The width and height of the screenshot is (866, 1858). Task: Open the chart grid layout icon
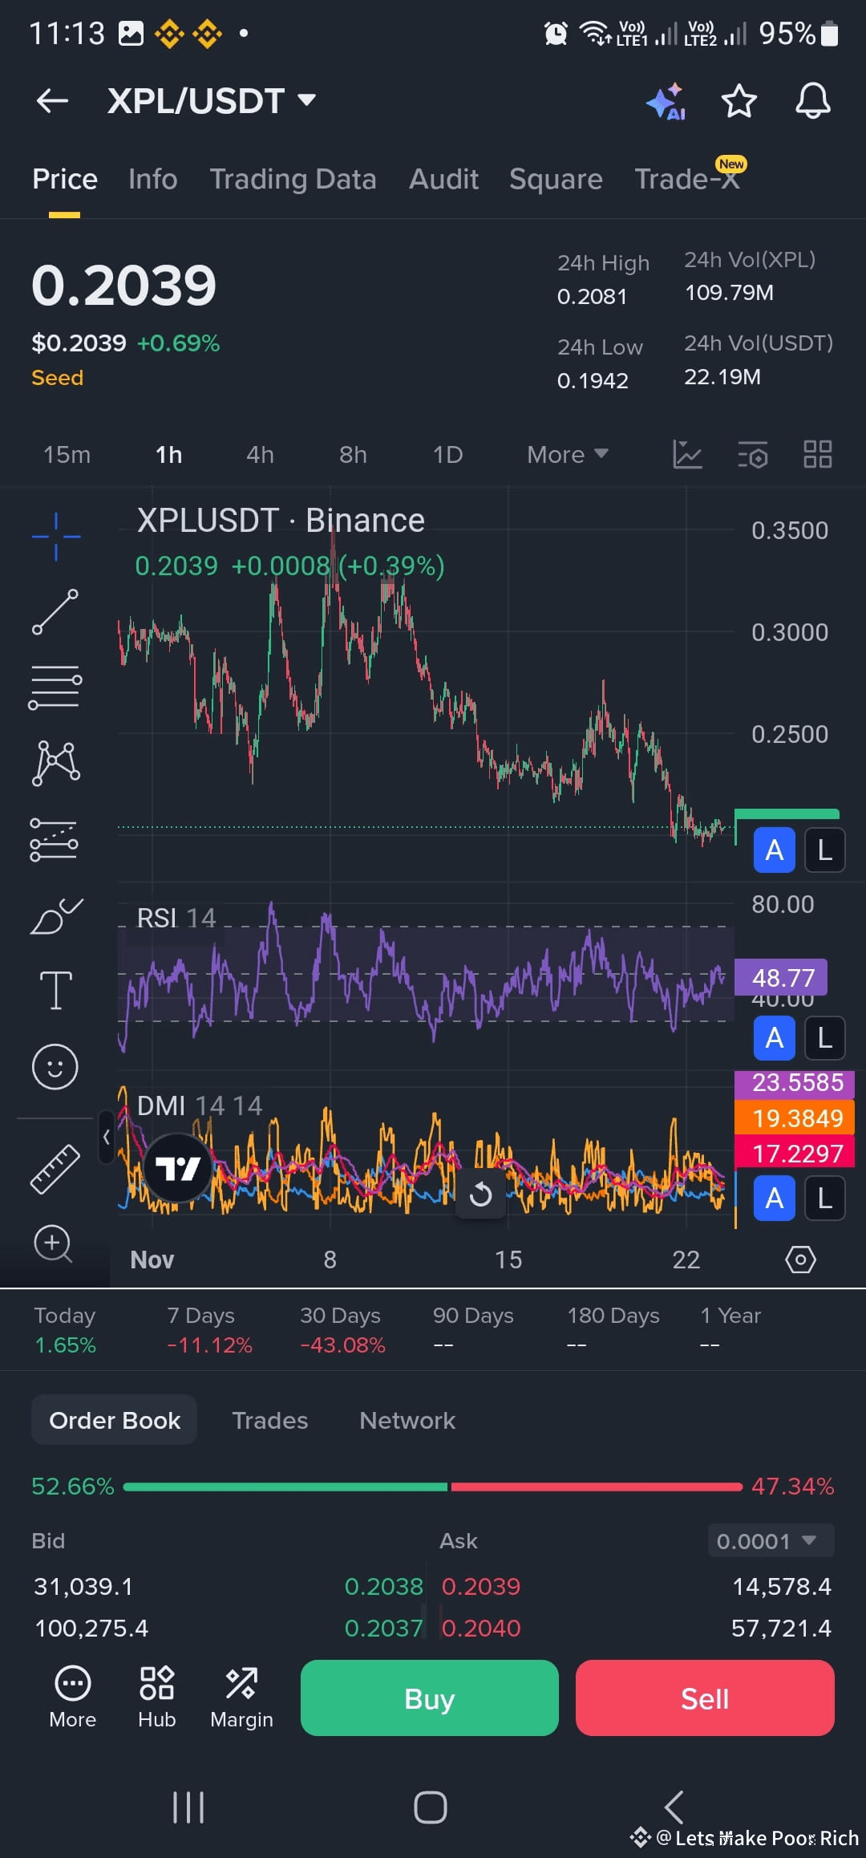[x=818, y=454]
